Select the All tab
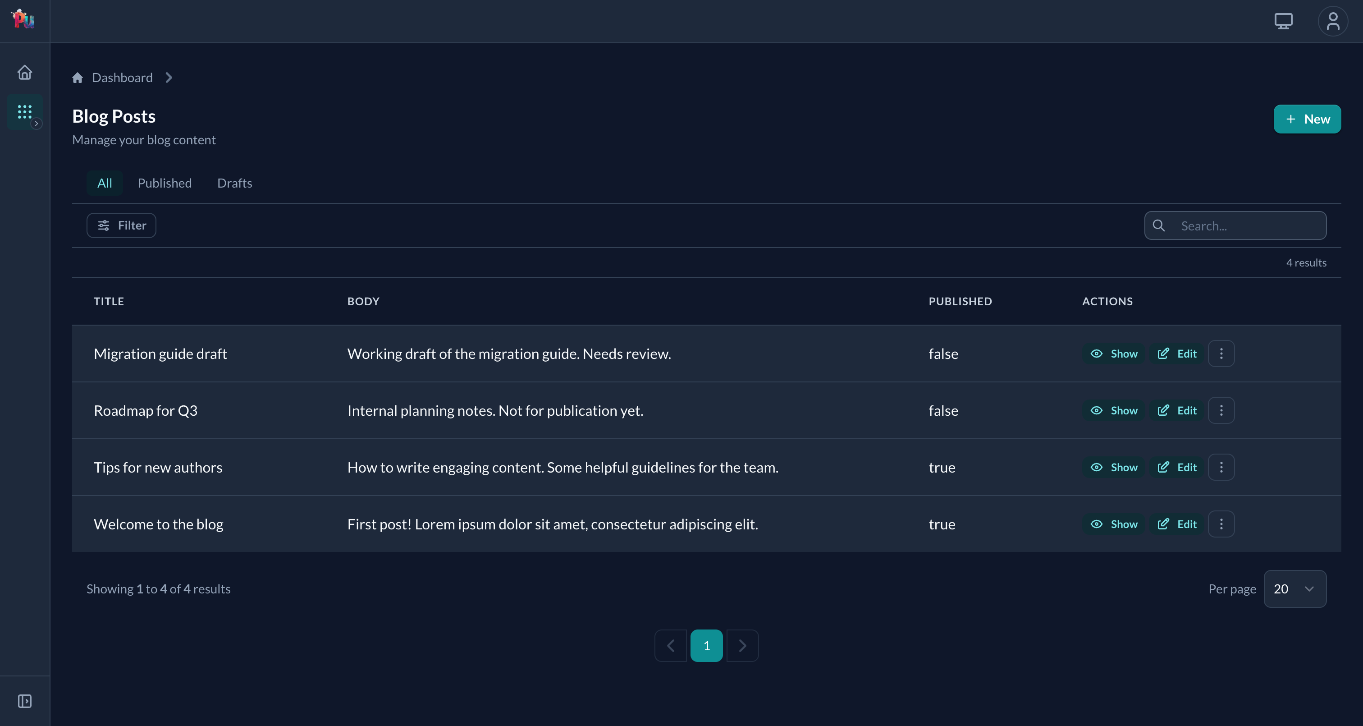1363x726 pixels. click(x=105, y=183)
